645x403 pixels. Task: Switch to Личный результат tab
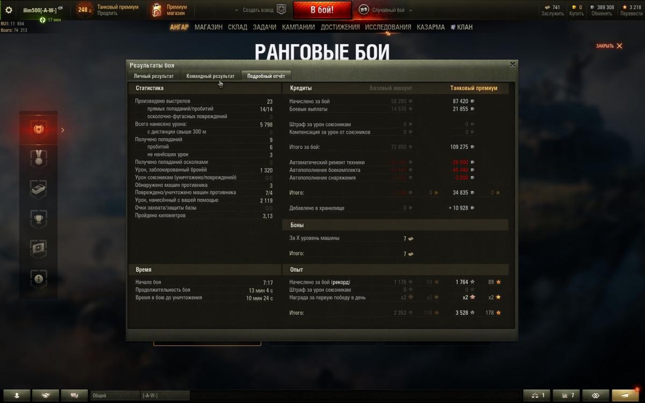(154, 76)
